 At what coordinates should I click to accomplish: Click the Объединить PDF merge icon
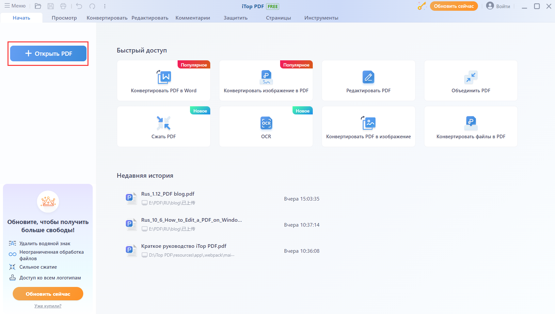click(471, 77)
